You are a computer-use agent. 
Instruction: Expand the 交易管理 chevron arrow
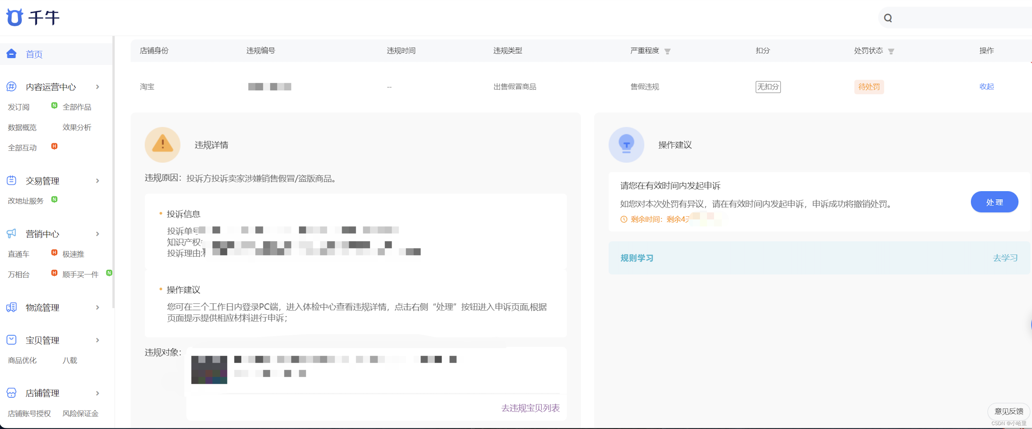97,181
